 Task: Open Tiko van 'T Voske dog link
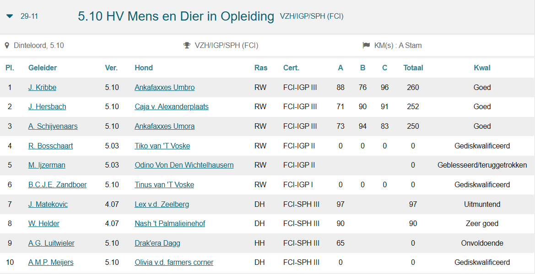tap(162, 146)
